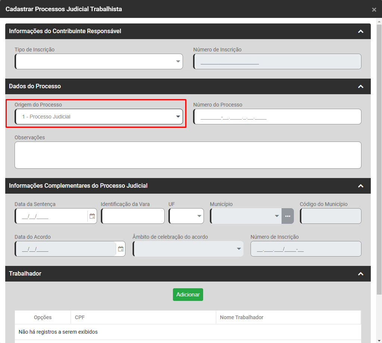Click the Identificação da Vara field
The width and height of the screenshot is (382, 343).
click(133, 216)
